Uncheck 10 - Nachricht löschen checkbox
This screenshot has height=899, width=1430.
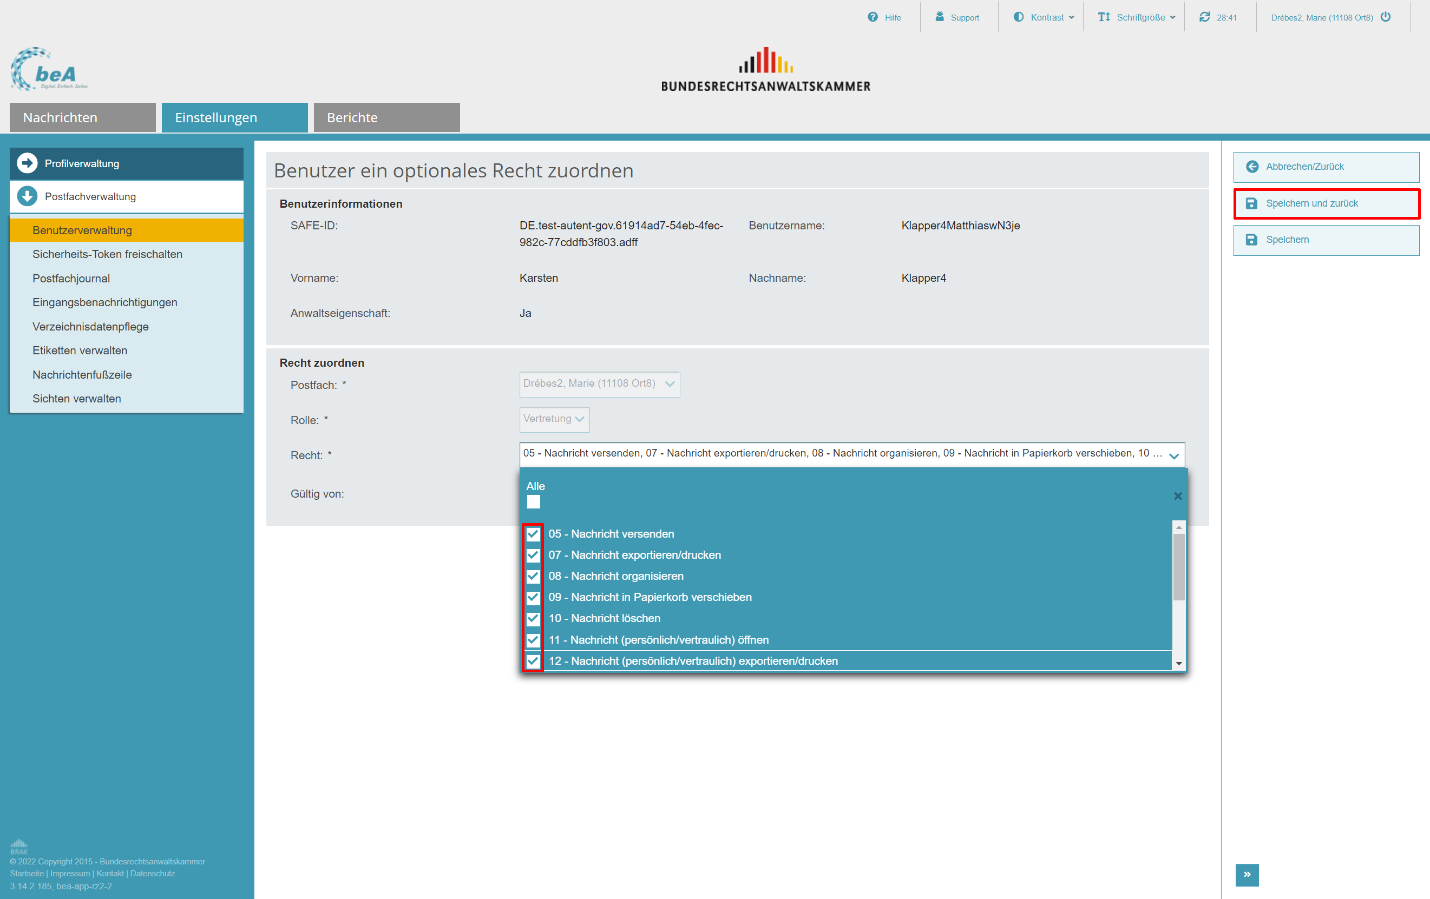click(533, 618)
